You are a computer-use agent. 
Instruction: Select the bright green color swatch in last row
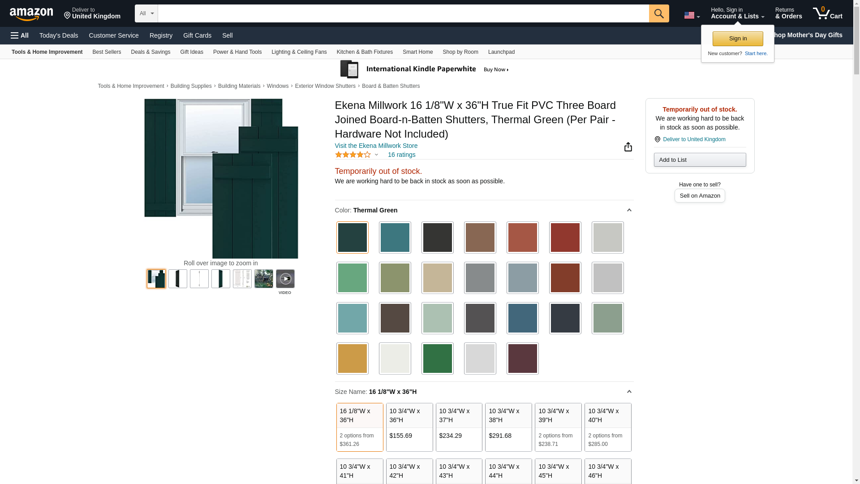coord(437,359)
